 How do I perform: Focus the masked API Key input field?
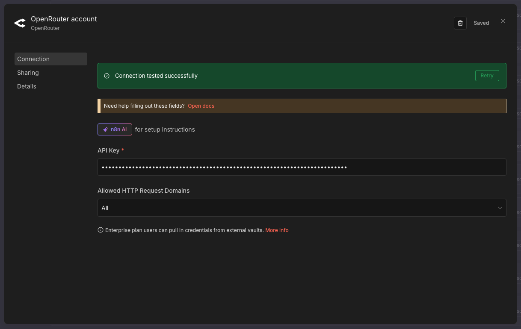pyautogui.click(x=302, y=167)
